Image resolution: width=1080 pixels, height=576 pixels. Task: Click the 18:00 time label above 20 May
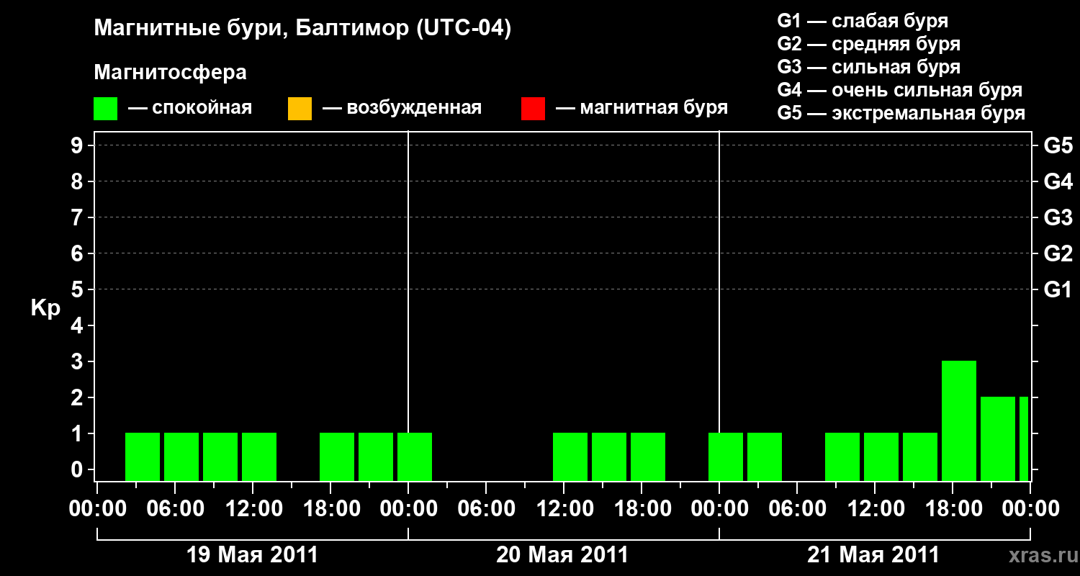click(x=642, y=509)
